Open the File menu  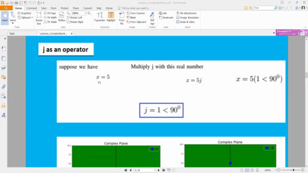click(x=6, y=8)
